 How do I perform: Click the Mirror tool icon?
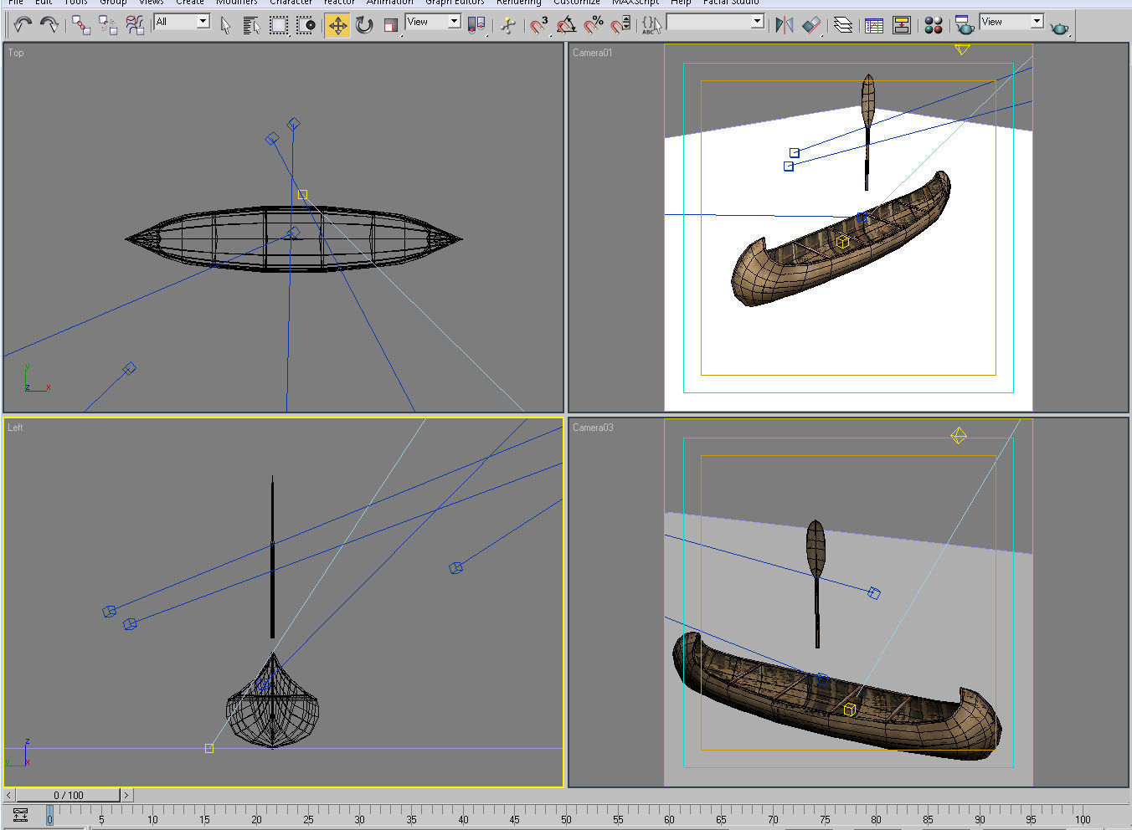[x=785, y=25]
